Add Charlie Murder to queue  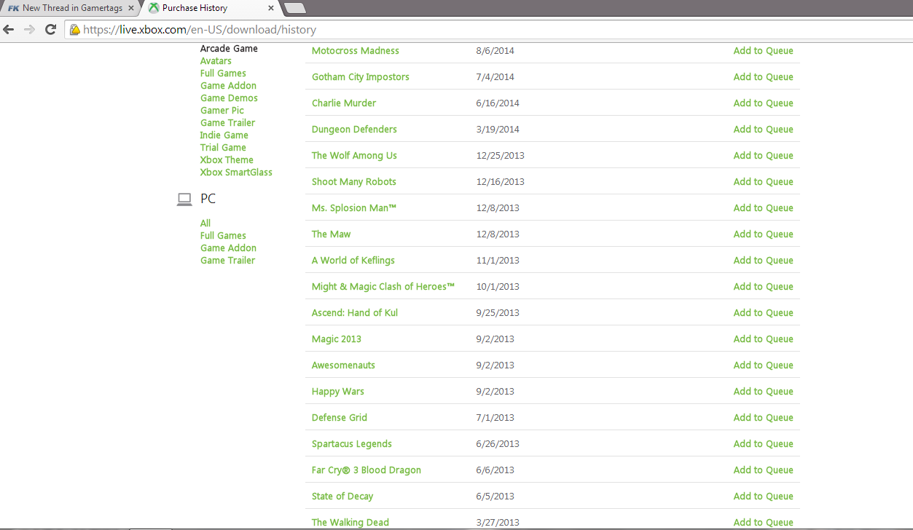(x=763, y=103)
